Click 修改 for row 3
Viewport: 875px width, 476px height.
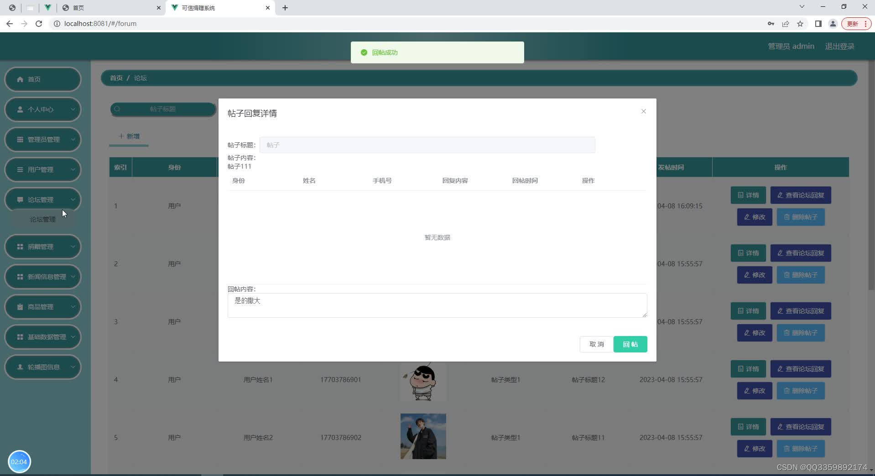[755, 333]
